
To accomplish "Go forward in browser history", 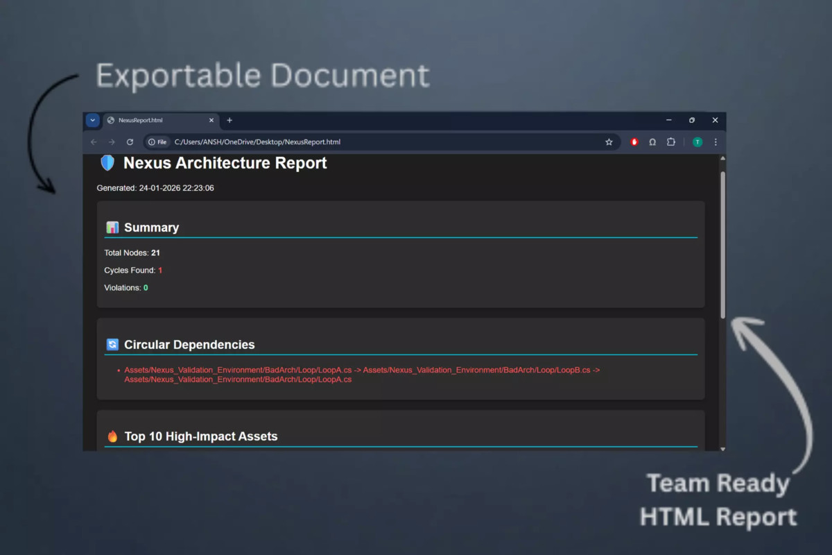I will coord(112,142).
